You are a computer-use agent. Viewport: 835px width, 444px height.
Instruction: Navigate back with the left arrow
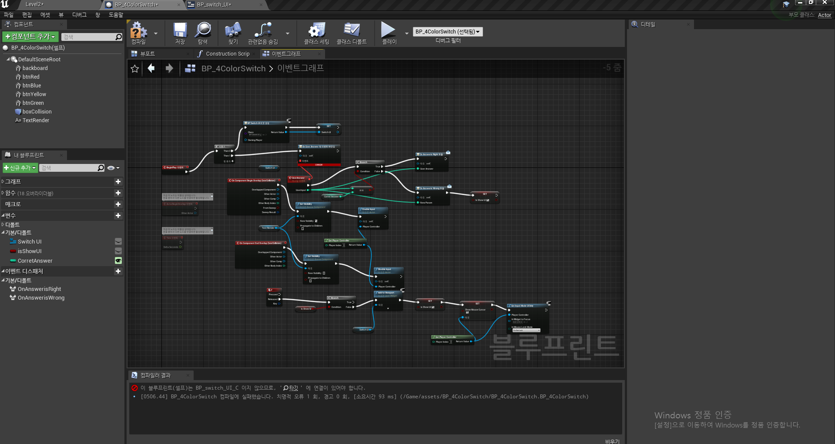[151, 68]
